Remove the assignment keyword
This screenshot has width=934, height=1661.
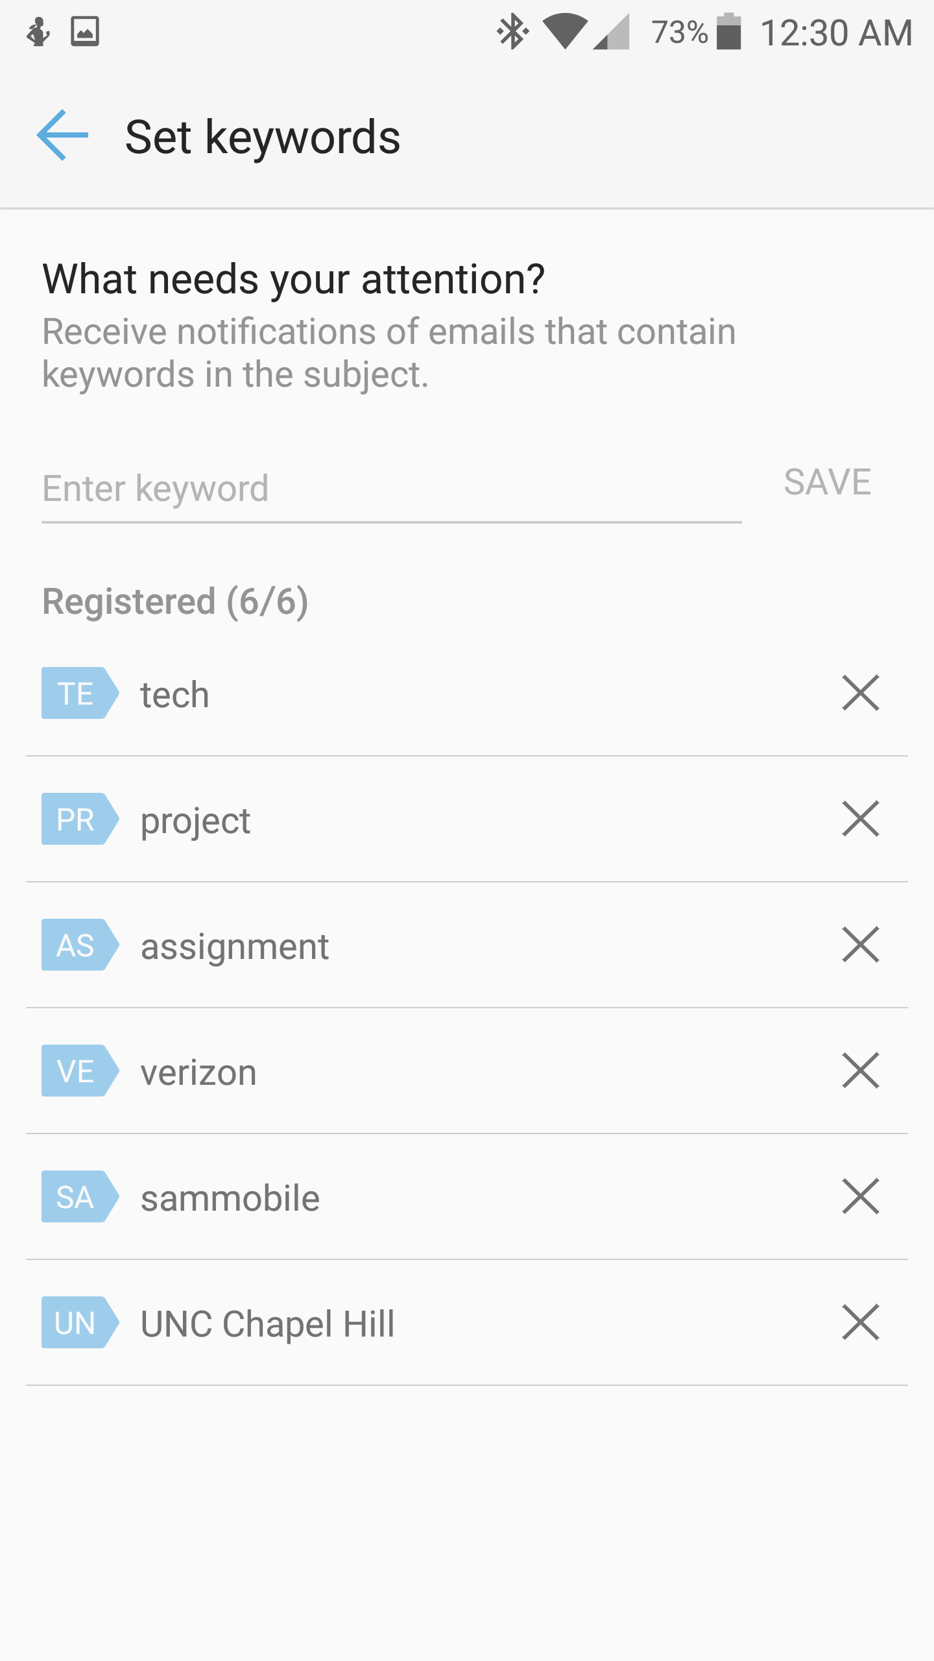(860, 945)
